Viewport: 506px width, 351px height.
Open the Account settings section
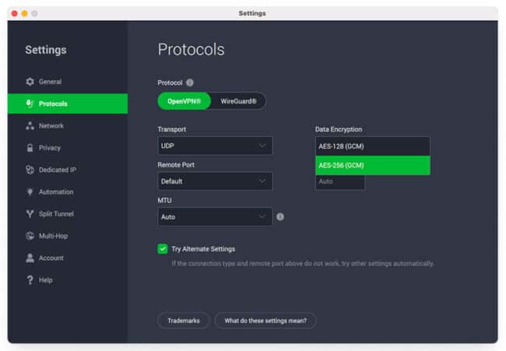pos(68,258)
